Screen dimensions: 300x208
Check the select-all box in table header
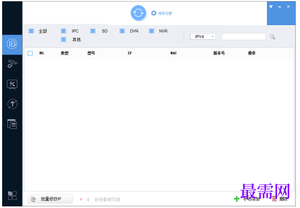[30, 53]
